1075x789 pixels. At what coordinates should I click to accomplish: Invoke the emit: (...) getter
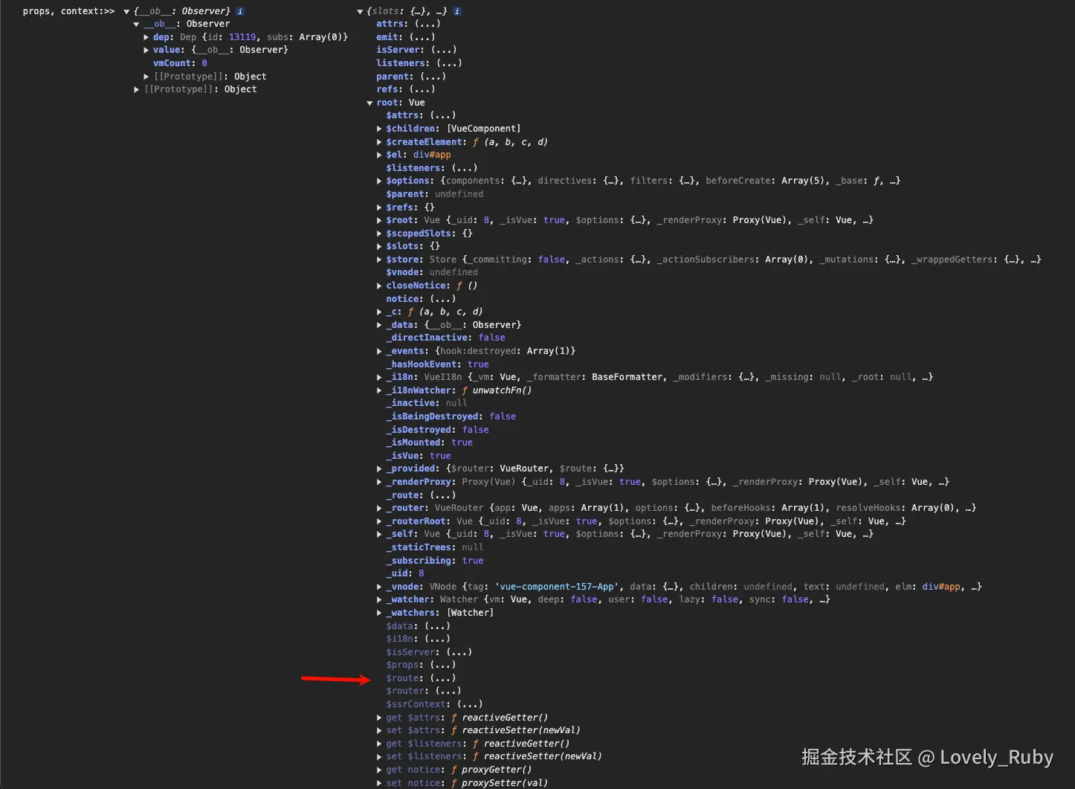pos(422,37)
